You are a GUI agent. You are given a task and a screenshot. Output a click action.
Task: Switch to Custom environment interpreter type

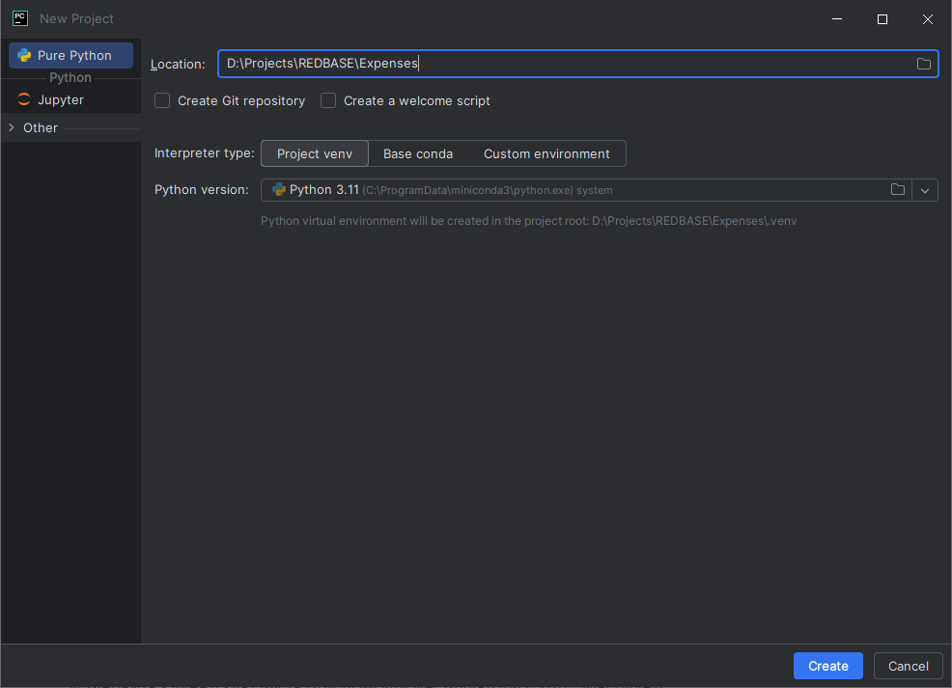coord(546,153)
